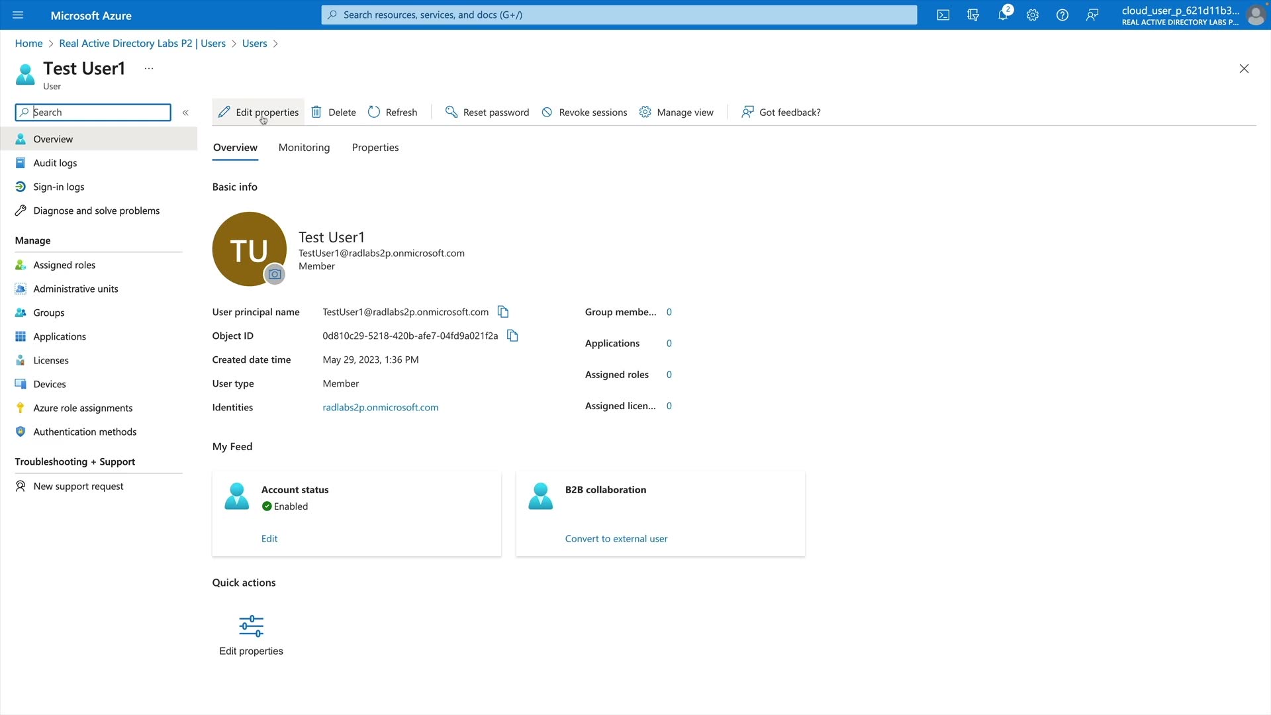This screenshot has width=1271, height=715.
Task: Click the camera icon on profile avatar
Action: click(275, 274)
